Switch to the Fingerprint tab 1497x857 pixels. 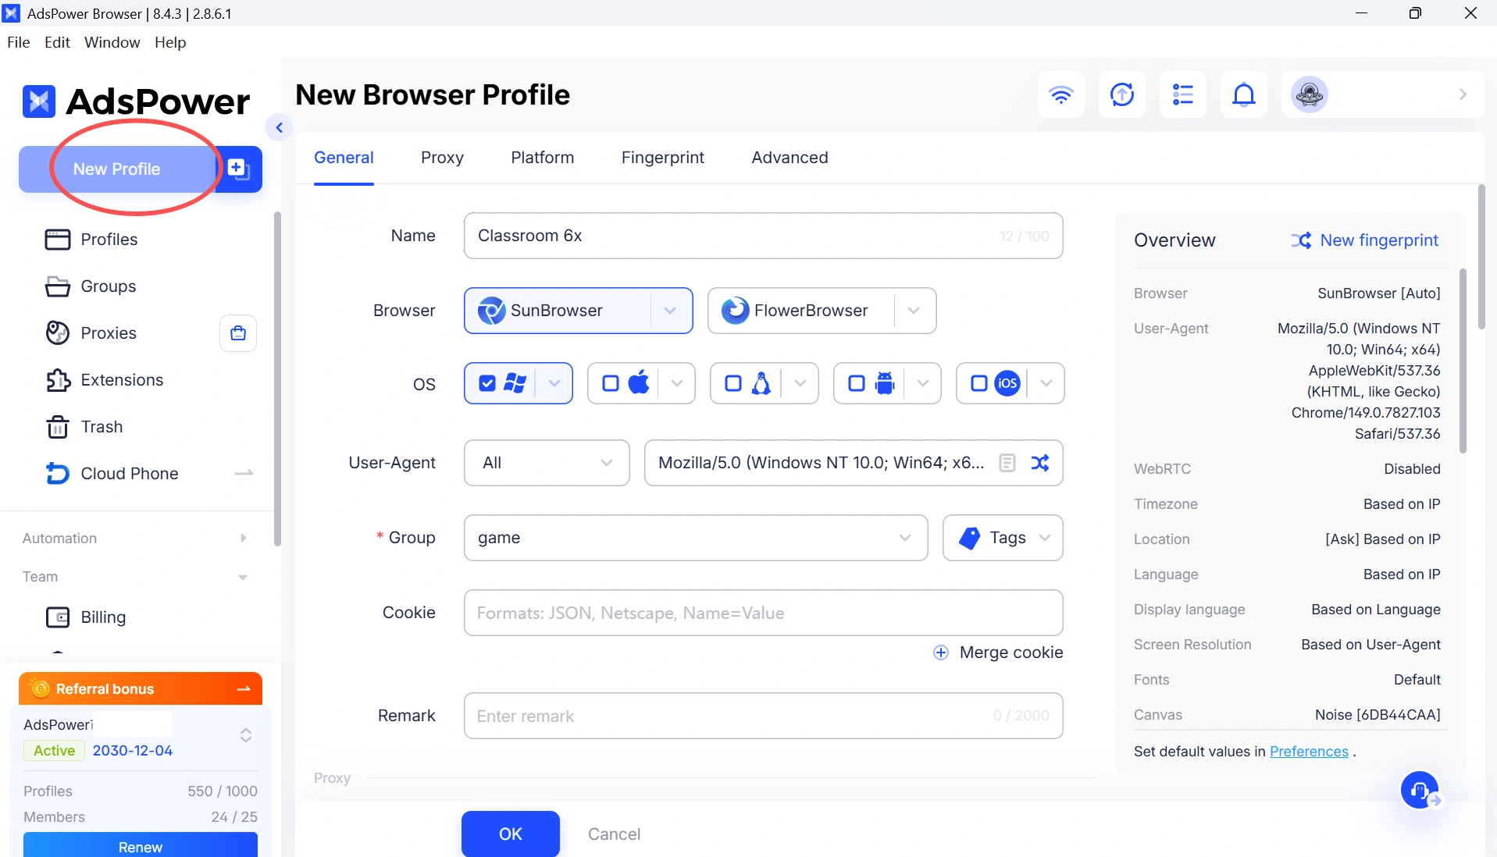[662, 158]
